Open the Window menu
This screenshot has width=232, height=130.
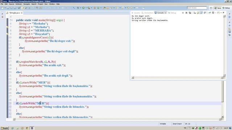click(52, 4)
